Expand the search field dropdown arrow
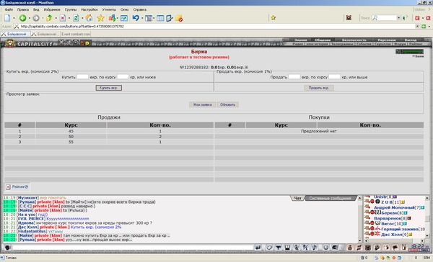433x262 pixels. click(398, 17)
